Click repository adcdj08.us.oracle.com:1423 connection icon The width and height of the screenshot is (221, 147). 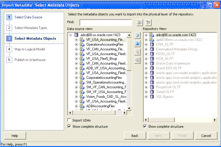(152, 35)
